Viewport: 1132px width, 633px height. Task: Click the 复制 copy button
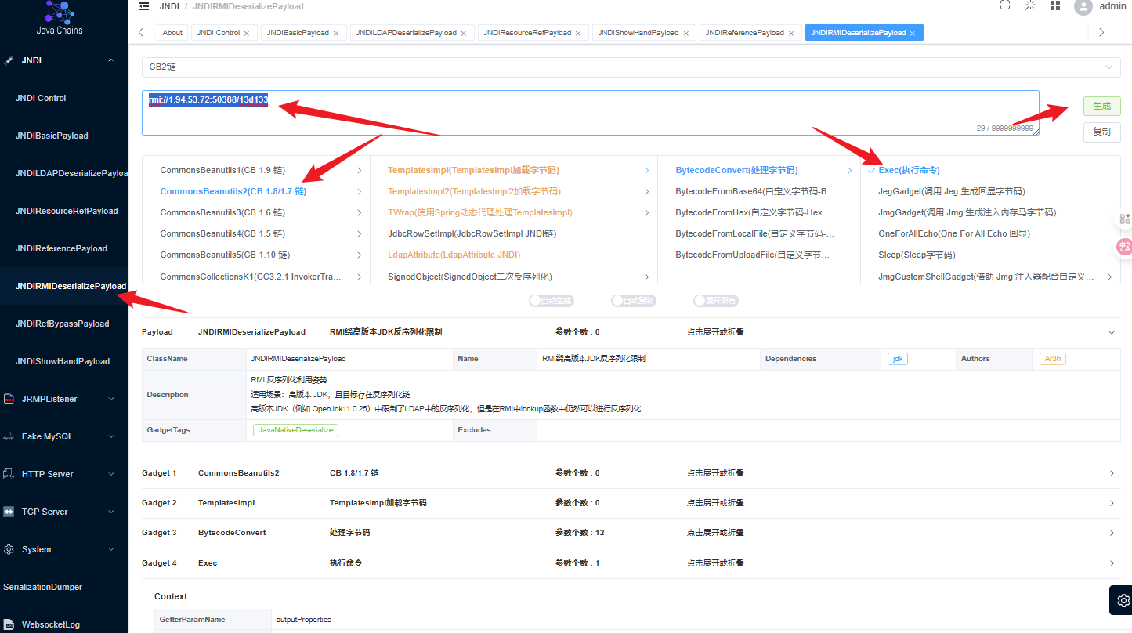pos(1102,132)
